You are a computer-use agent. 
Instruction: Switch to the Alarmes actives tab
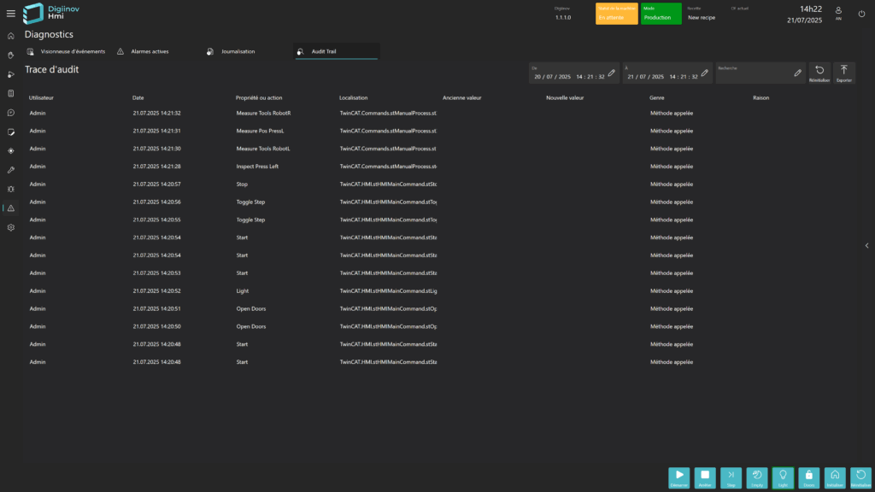[x=149, y=51]
